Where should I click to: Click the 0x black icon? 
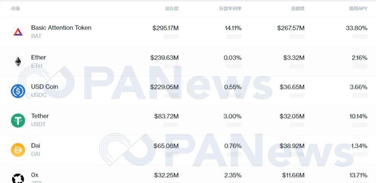pos(18,178)
